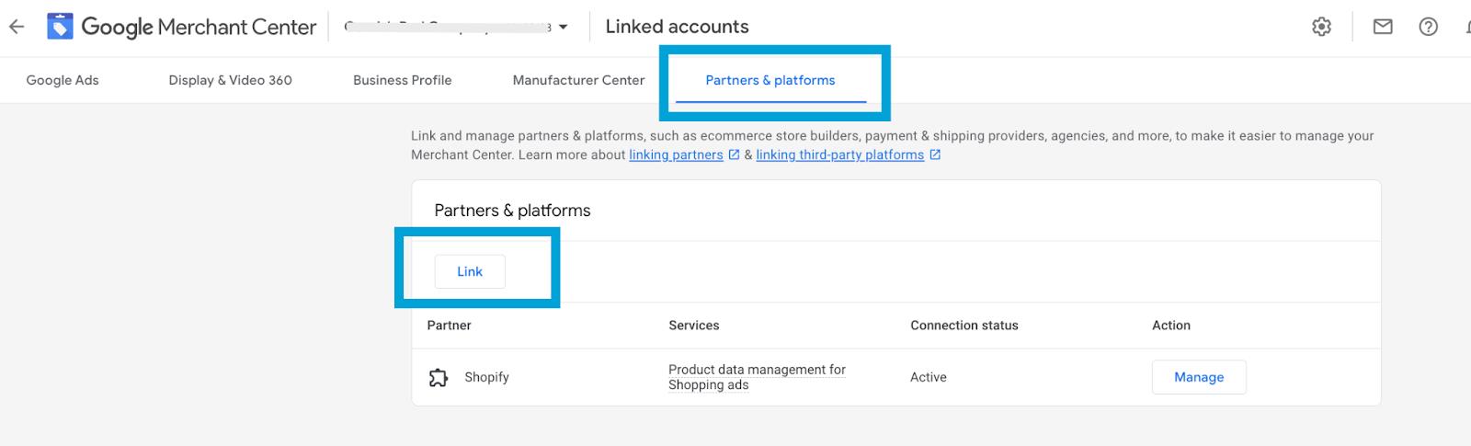Open the Manufacturer Center tab

pos(578,80)
